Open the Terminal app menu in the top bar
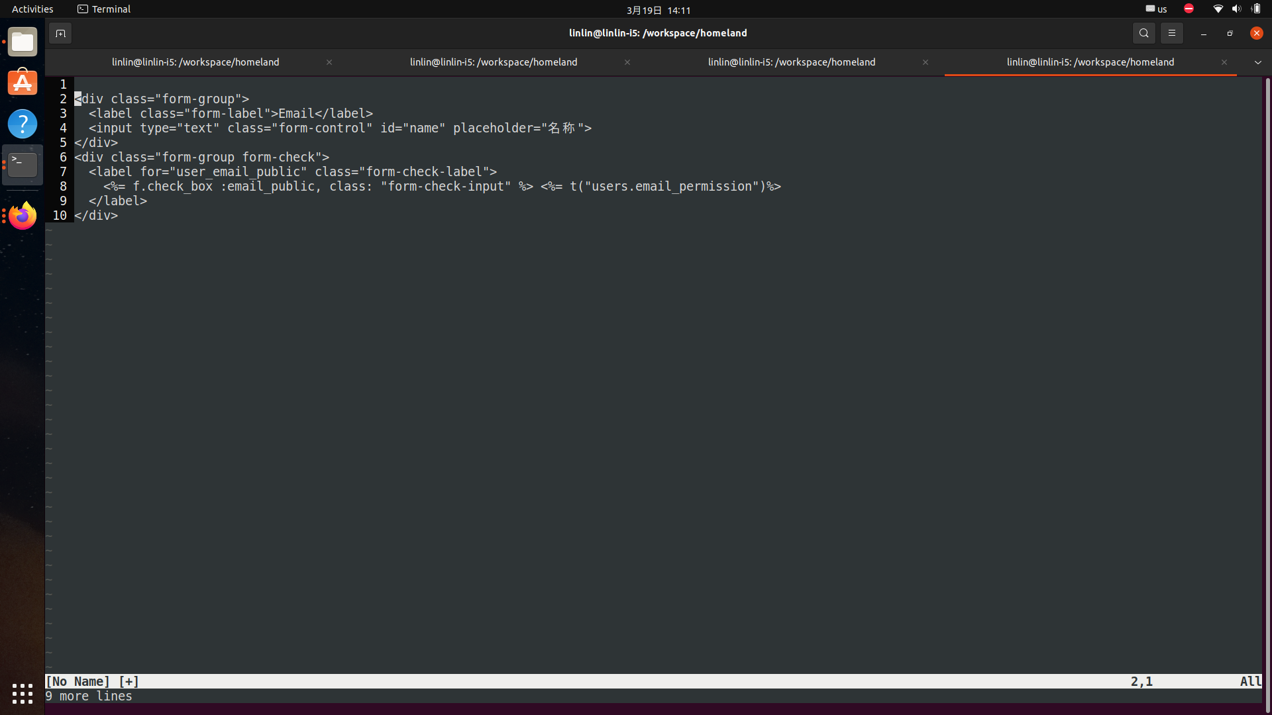 104,9
